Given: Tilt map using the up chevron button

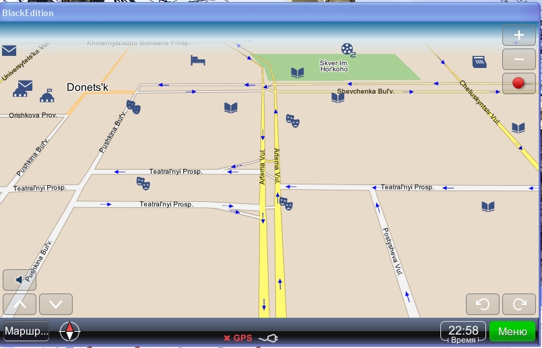Looking at the screenshot, I should [20, 304].
